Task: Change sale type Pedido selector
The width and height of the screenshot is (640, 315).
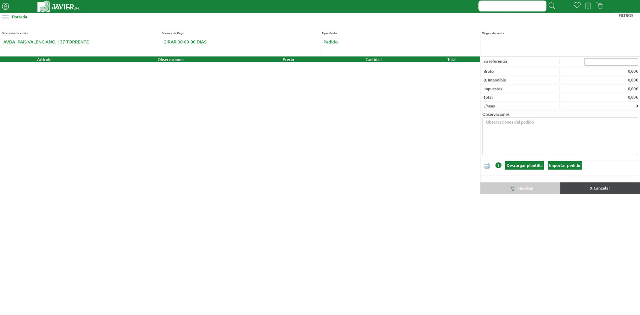Action: (330, 42)
